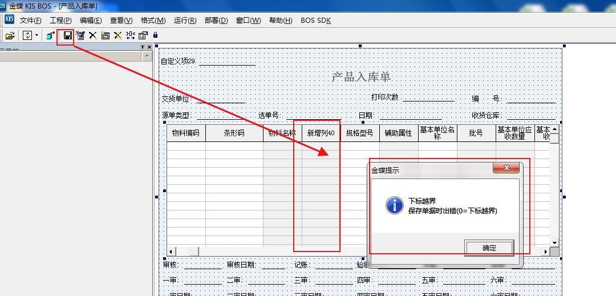
Task: Click the blue padlock toolbar icon
Action: coord(155,35)
